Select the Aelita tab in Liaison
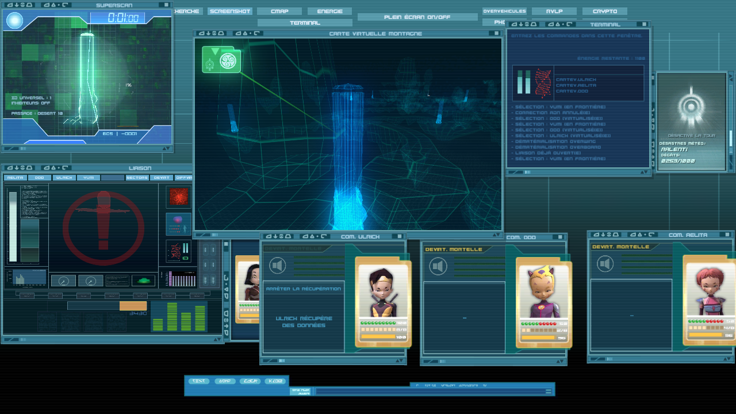This screenshot has width=736, height=414. click(x=15, y=178)
